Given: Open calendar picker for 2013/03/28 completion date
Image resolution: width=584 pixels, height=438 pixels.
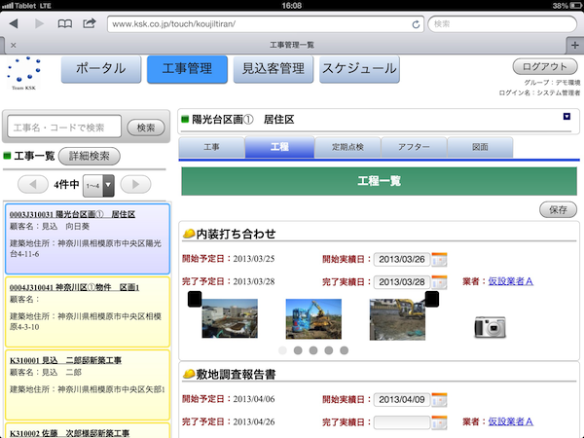Looking at the screenshot, I should 440,282.
